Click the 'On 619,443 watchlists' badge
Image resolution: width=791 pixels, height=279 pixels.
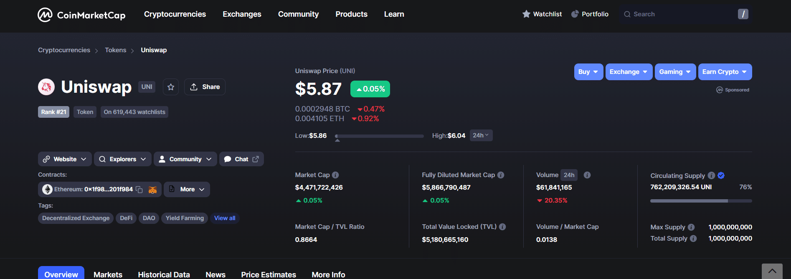click(134, 112)
